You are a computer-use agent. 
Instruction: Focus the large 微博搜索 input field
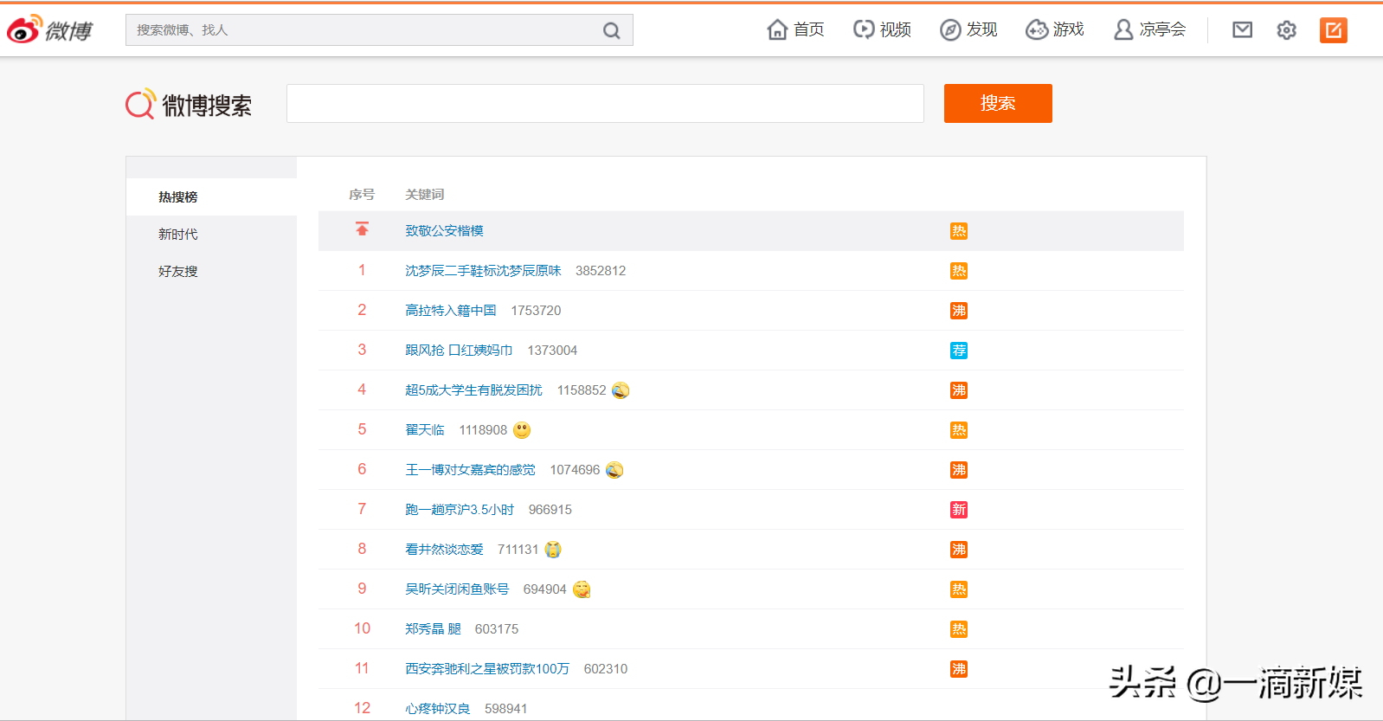tap(605, 103)
